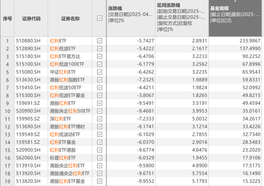This screenshot has width=264, height=186.
Task: Select row number 1
Action: tap(7, 41)
